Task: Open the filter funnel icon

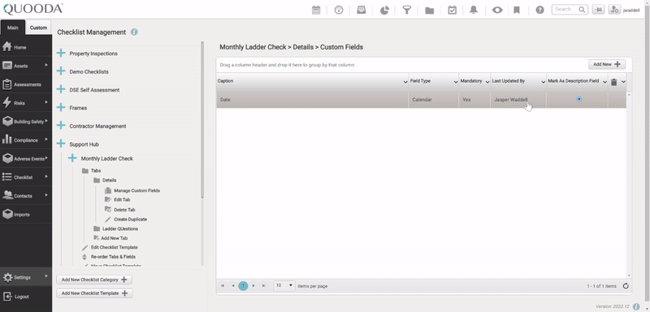Action: point(407,10)
